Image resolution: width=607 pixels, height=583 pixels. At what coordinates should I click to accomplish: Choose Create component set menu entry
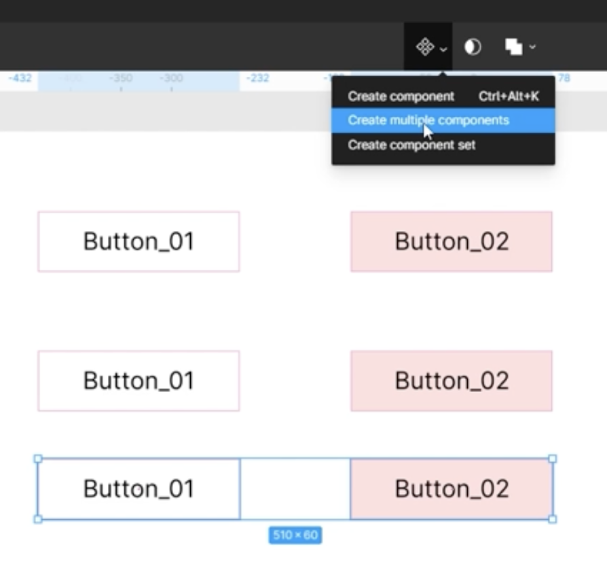pos(443,145)
